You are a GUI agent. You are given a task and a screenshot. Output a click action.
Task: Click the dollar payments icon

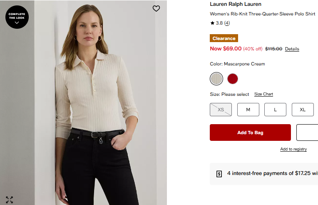click(219, 174)
